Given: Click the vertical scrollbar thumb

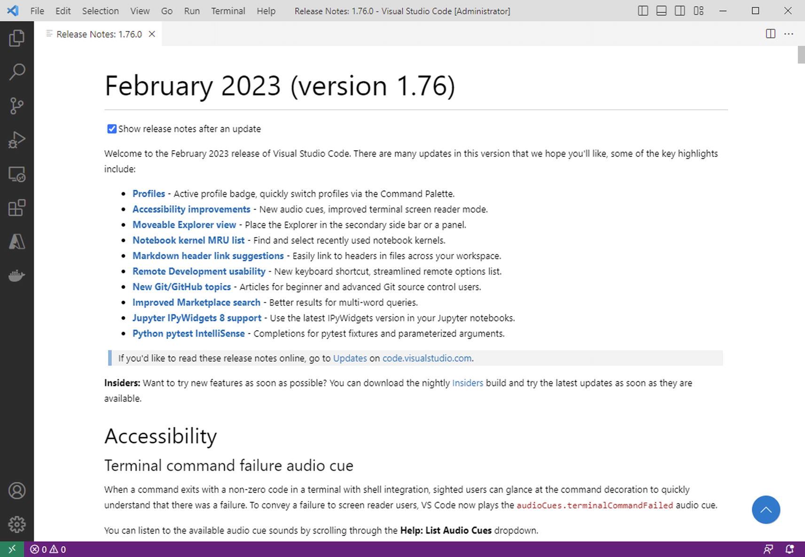Looking at the screenshot, I should coord(801,54).
